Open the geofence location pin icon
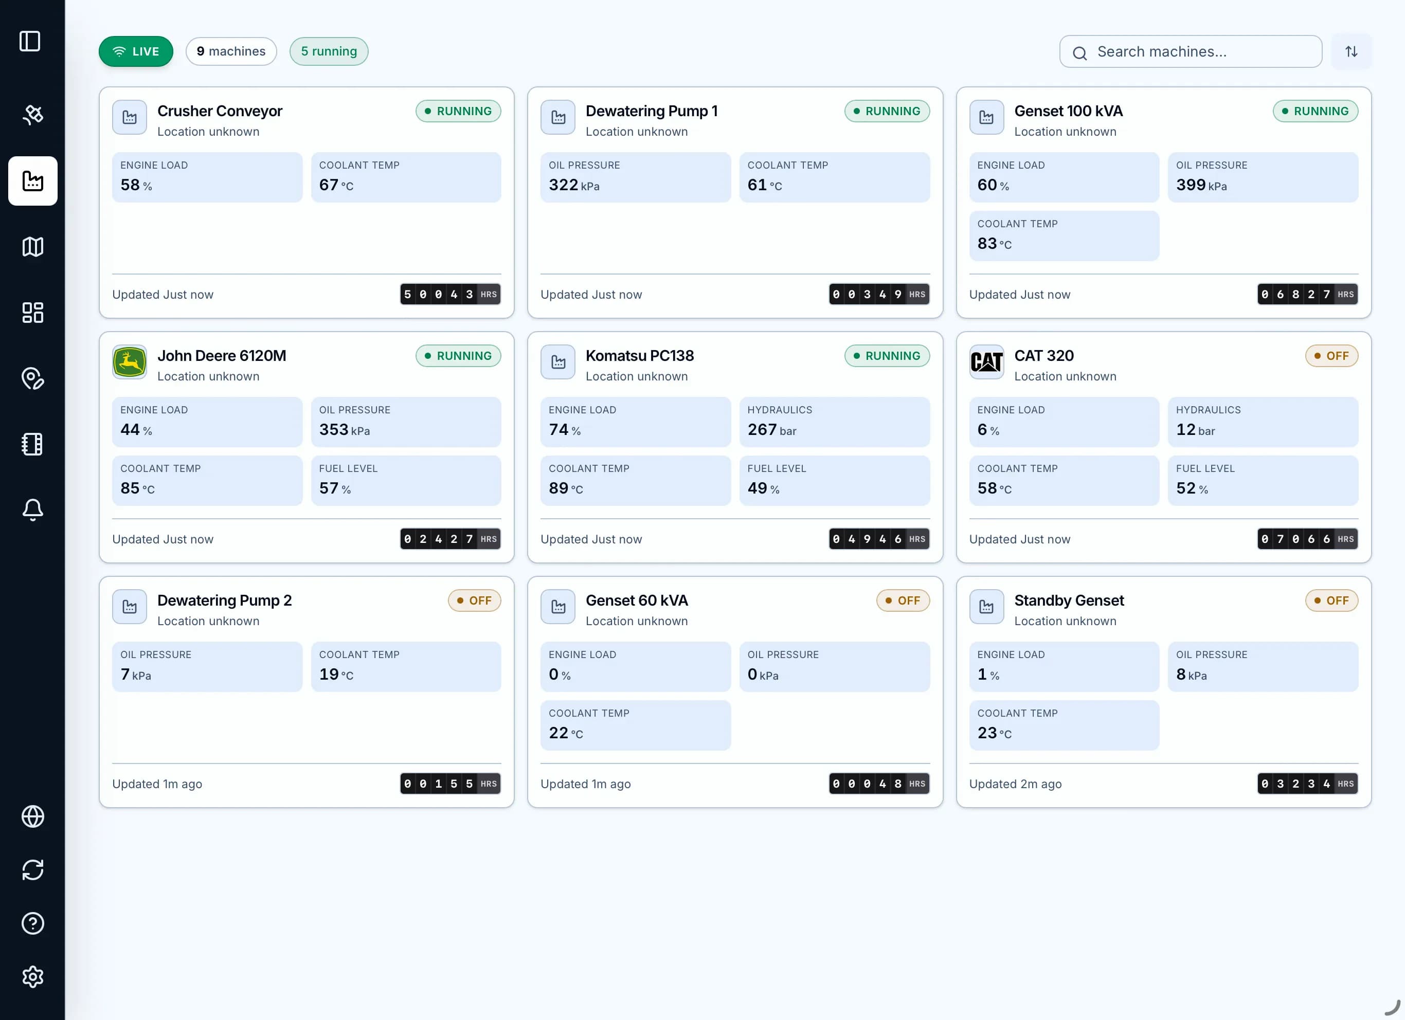Viewport: 1405px width, 1020px height. [33, 378]
